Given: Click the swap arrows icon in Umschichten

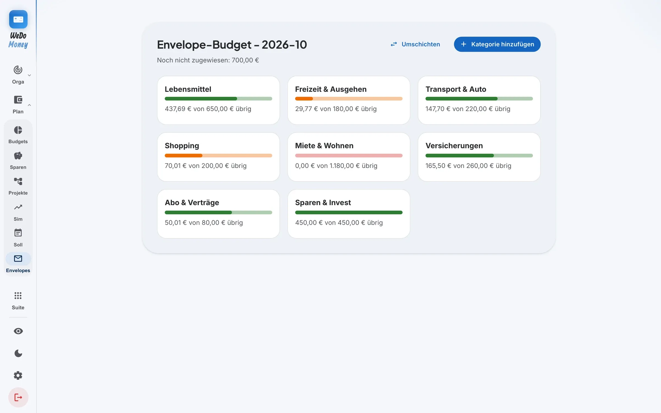Looking at the screenshot, I should click(394, 44).
